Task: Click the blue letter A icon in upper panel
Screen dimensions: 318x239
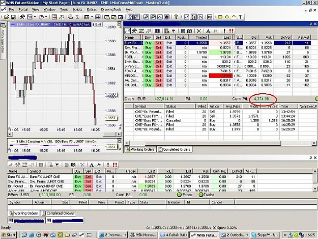Action: 208,31
